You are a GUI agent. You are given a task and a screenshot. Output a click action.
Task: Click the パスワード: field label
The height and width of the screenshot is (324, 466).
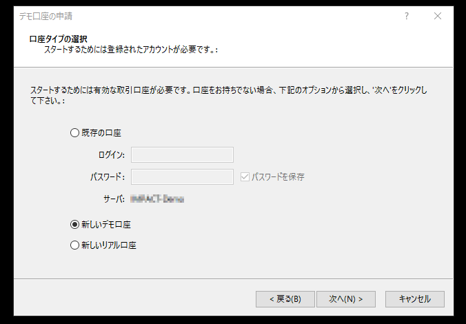[x=108, y=177]
